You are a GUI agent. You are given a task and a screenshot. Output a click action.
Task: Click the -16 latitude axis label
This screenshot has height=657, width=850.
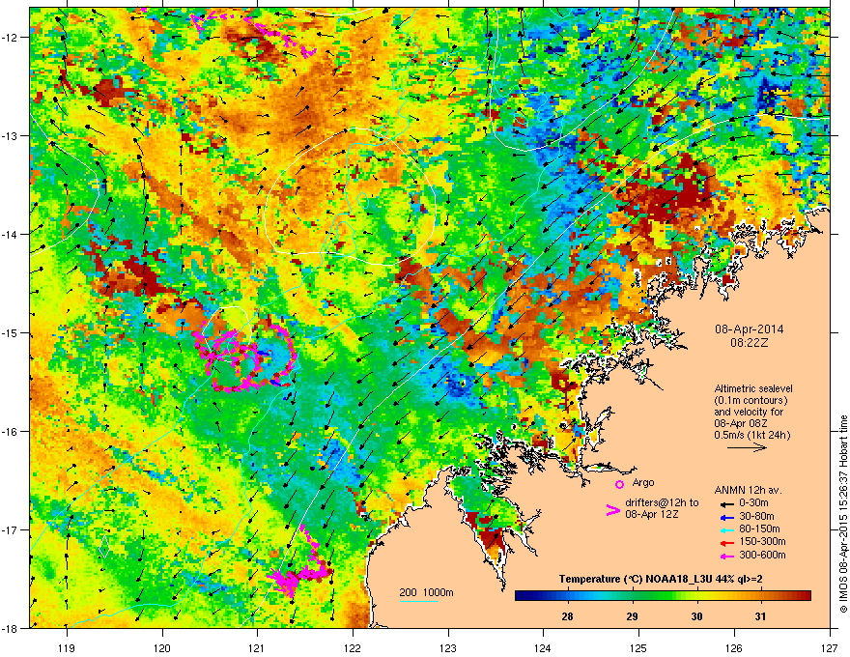(11, 432)
